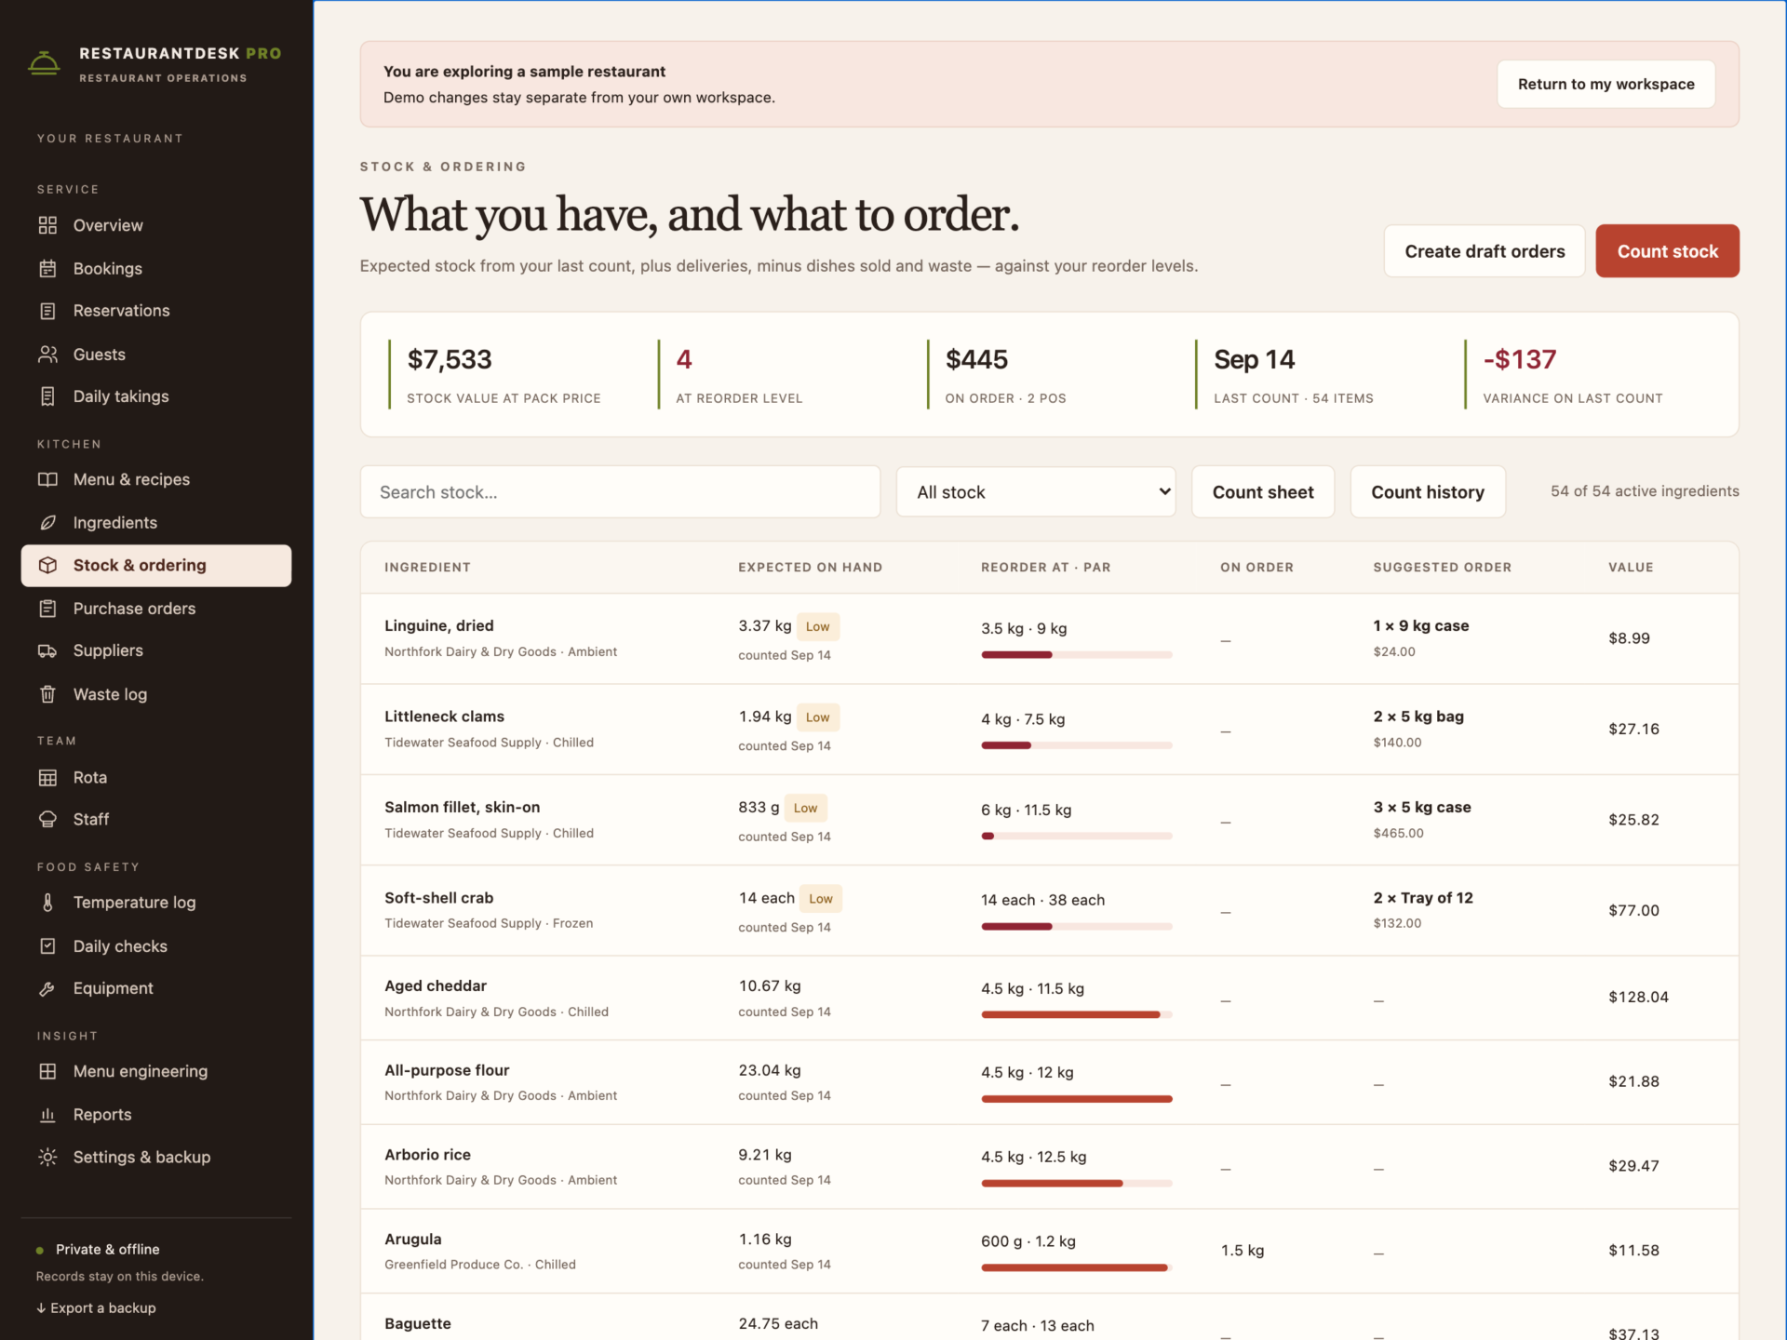This screenshot has height=1340, width=1787.
Task: Click the Guests people icon
Action: click(x=47, y=354)
